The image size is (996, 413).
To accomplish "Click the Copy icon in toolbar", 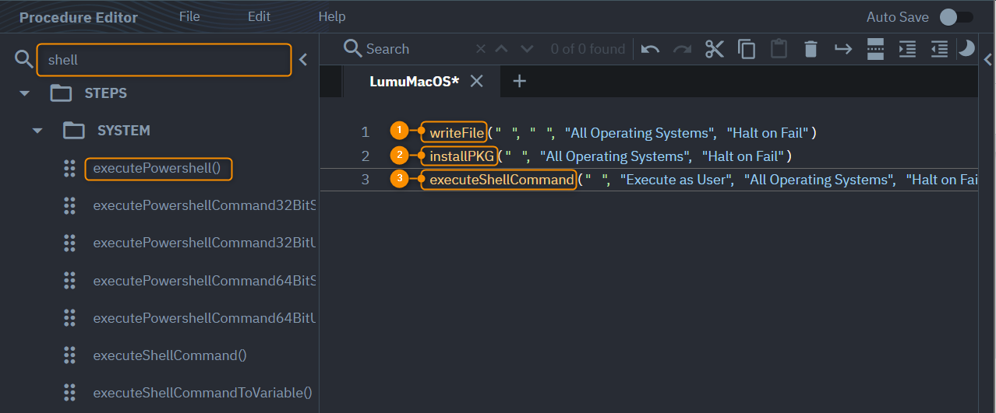I will click(x=747, y=49).
